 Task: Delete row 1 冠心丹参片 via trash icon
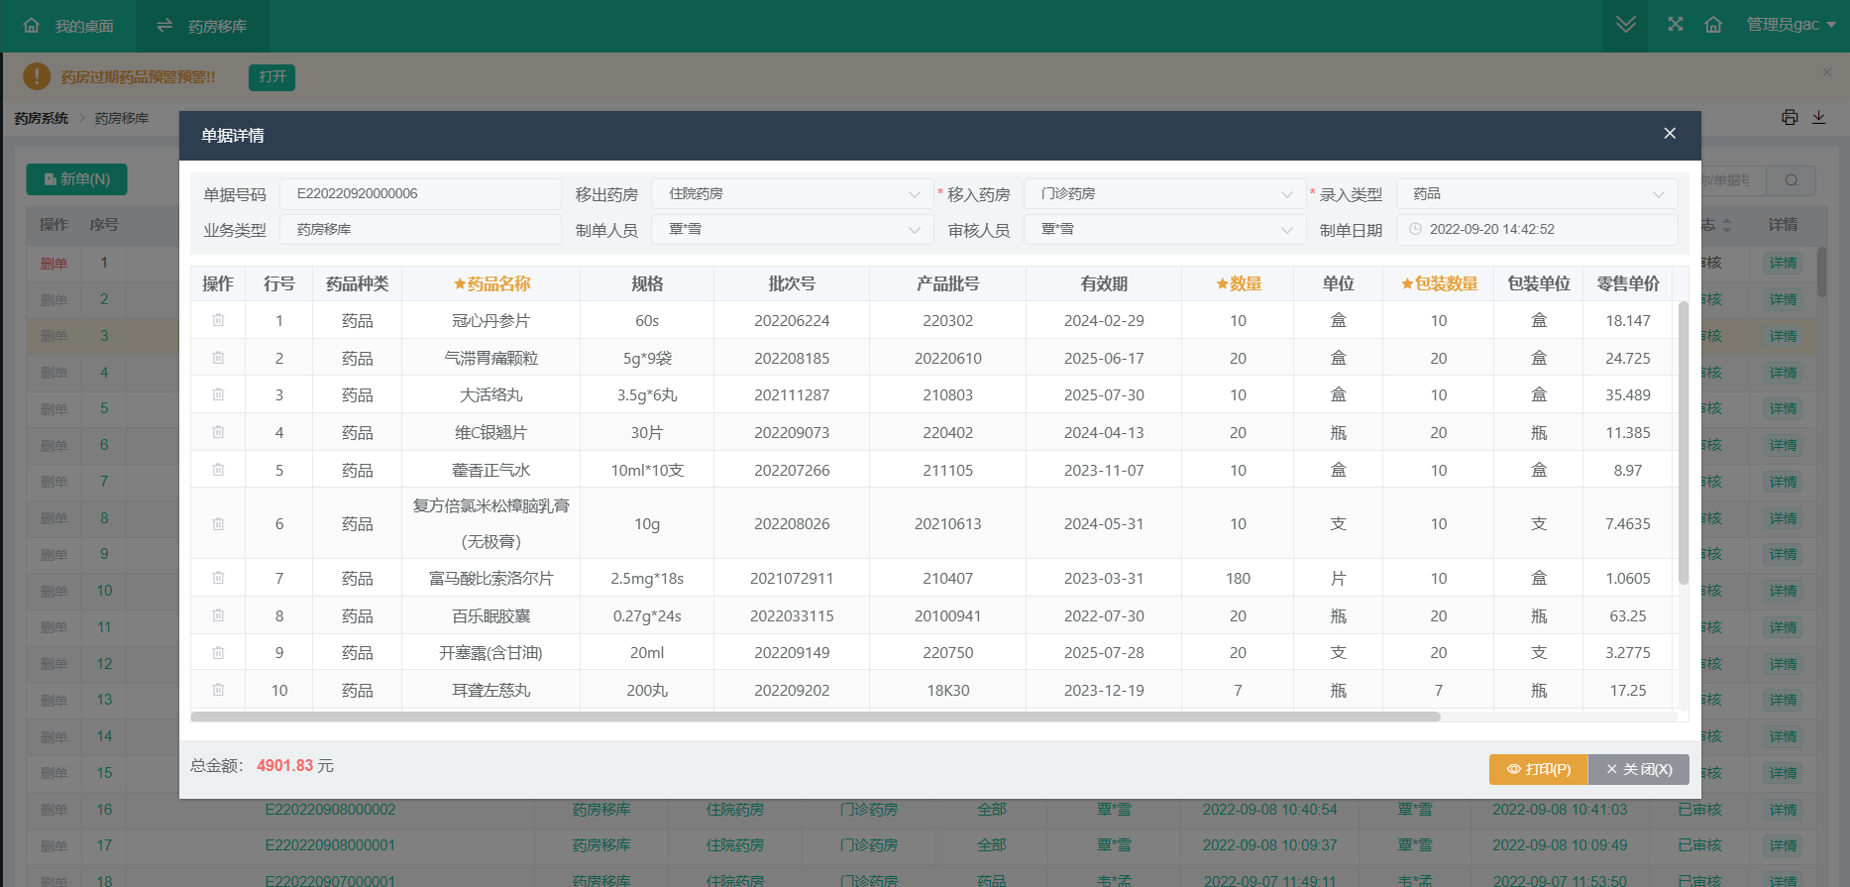click(218, 320)
